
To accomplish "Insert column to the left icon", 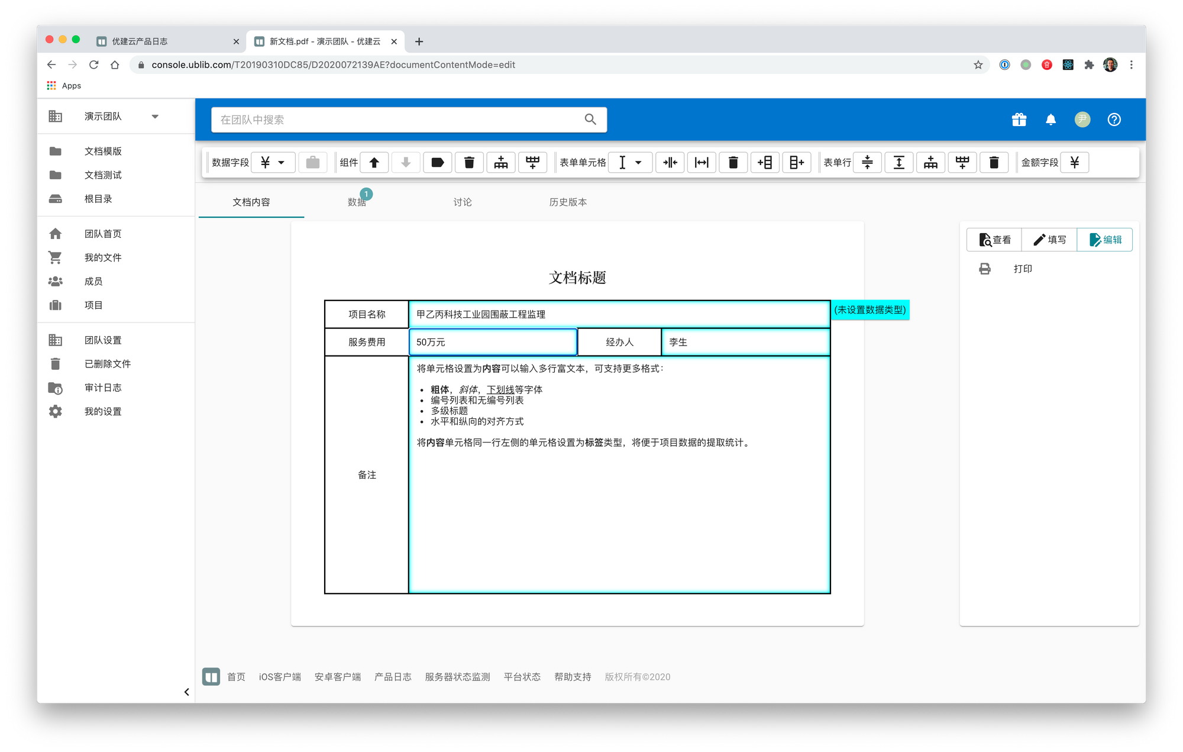I will (765, 162).
